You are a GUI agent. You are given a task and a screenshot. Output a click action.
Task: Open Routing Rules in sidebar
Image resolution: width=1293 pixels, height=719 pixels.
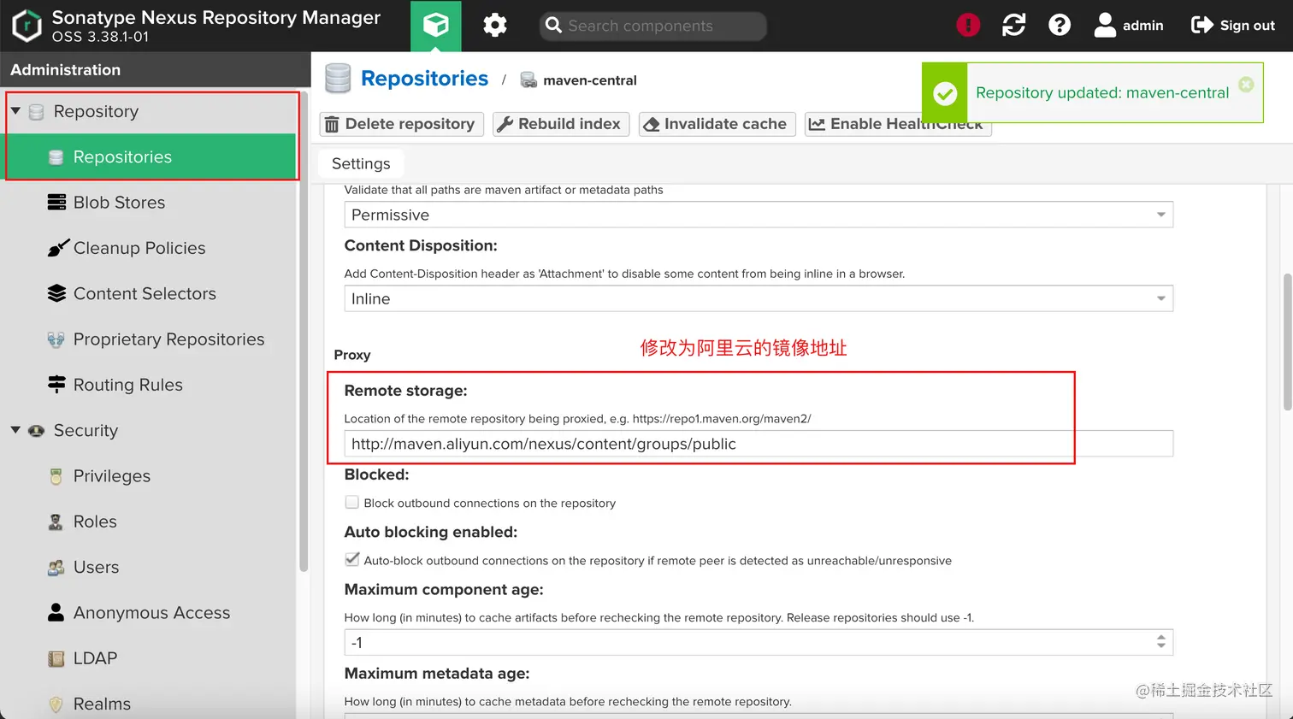(127, 385)
